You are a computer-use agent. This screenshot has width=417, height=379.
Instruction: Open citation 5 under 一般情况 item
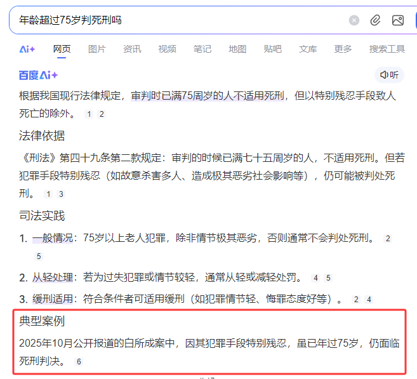[39, 256]
